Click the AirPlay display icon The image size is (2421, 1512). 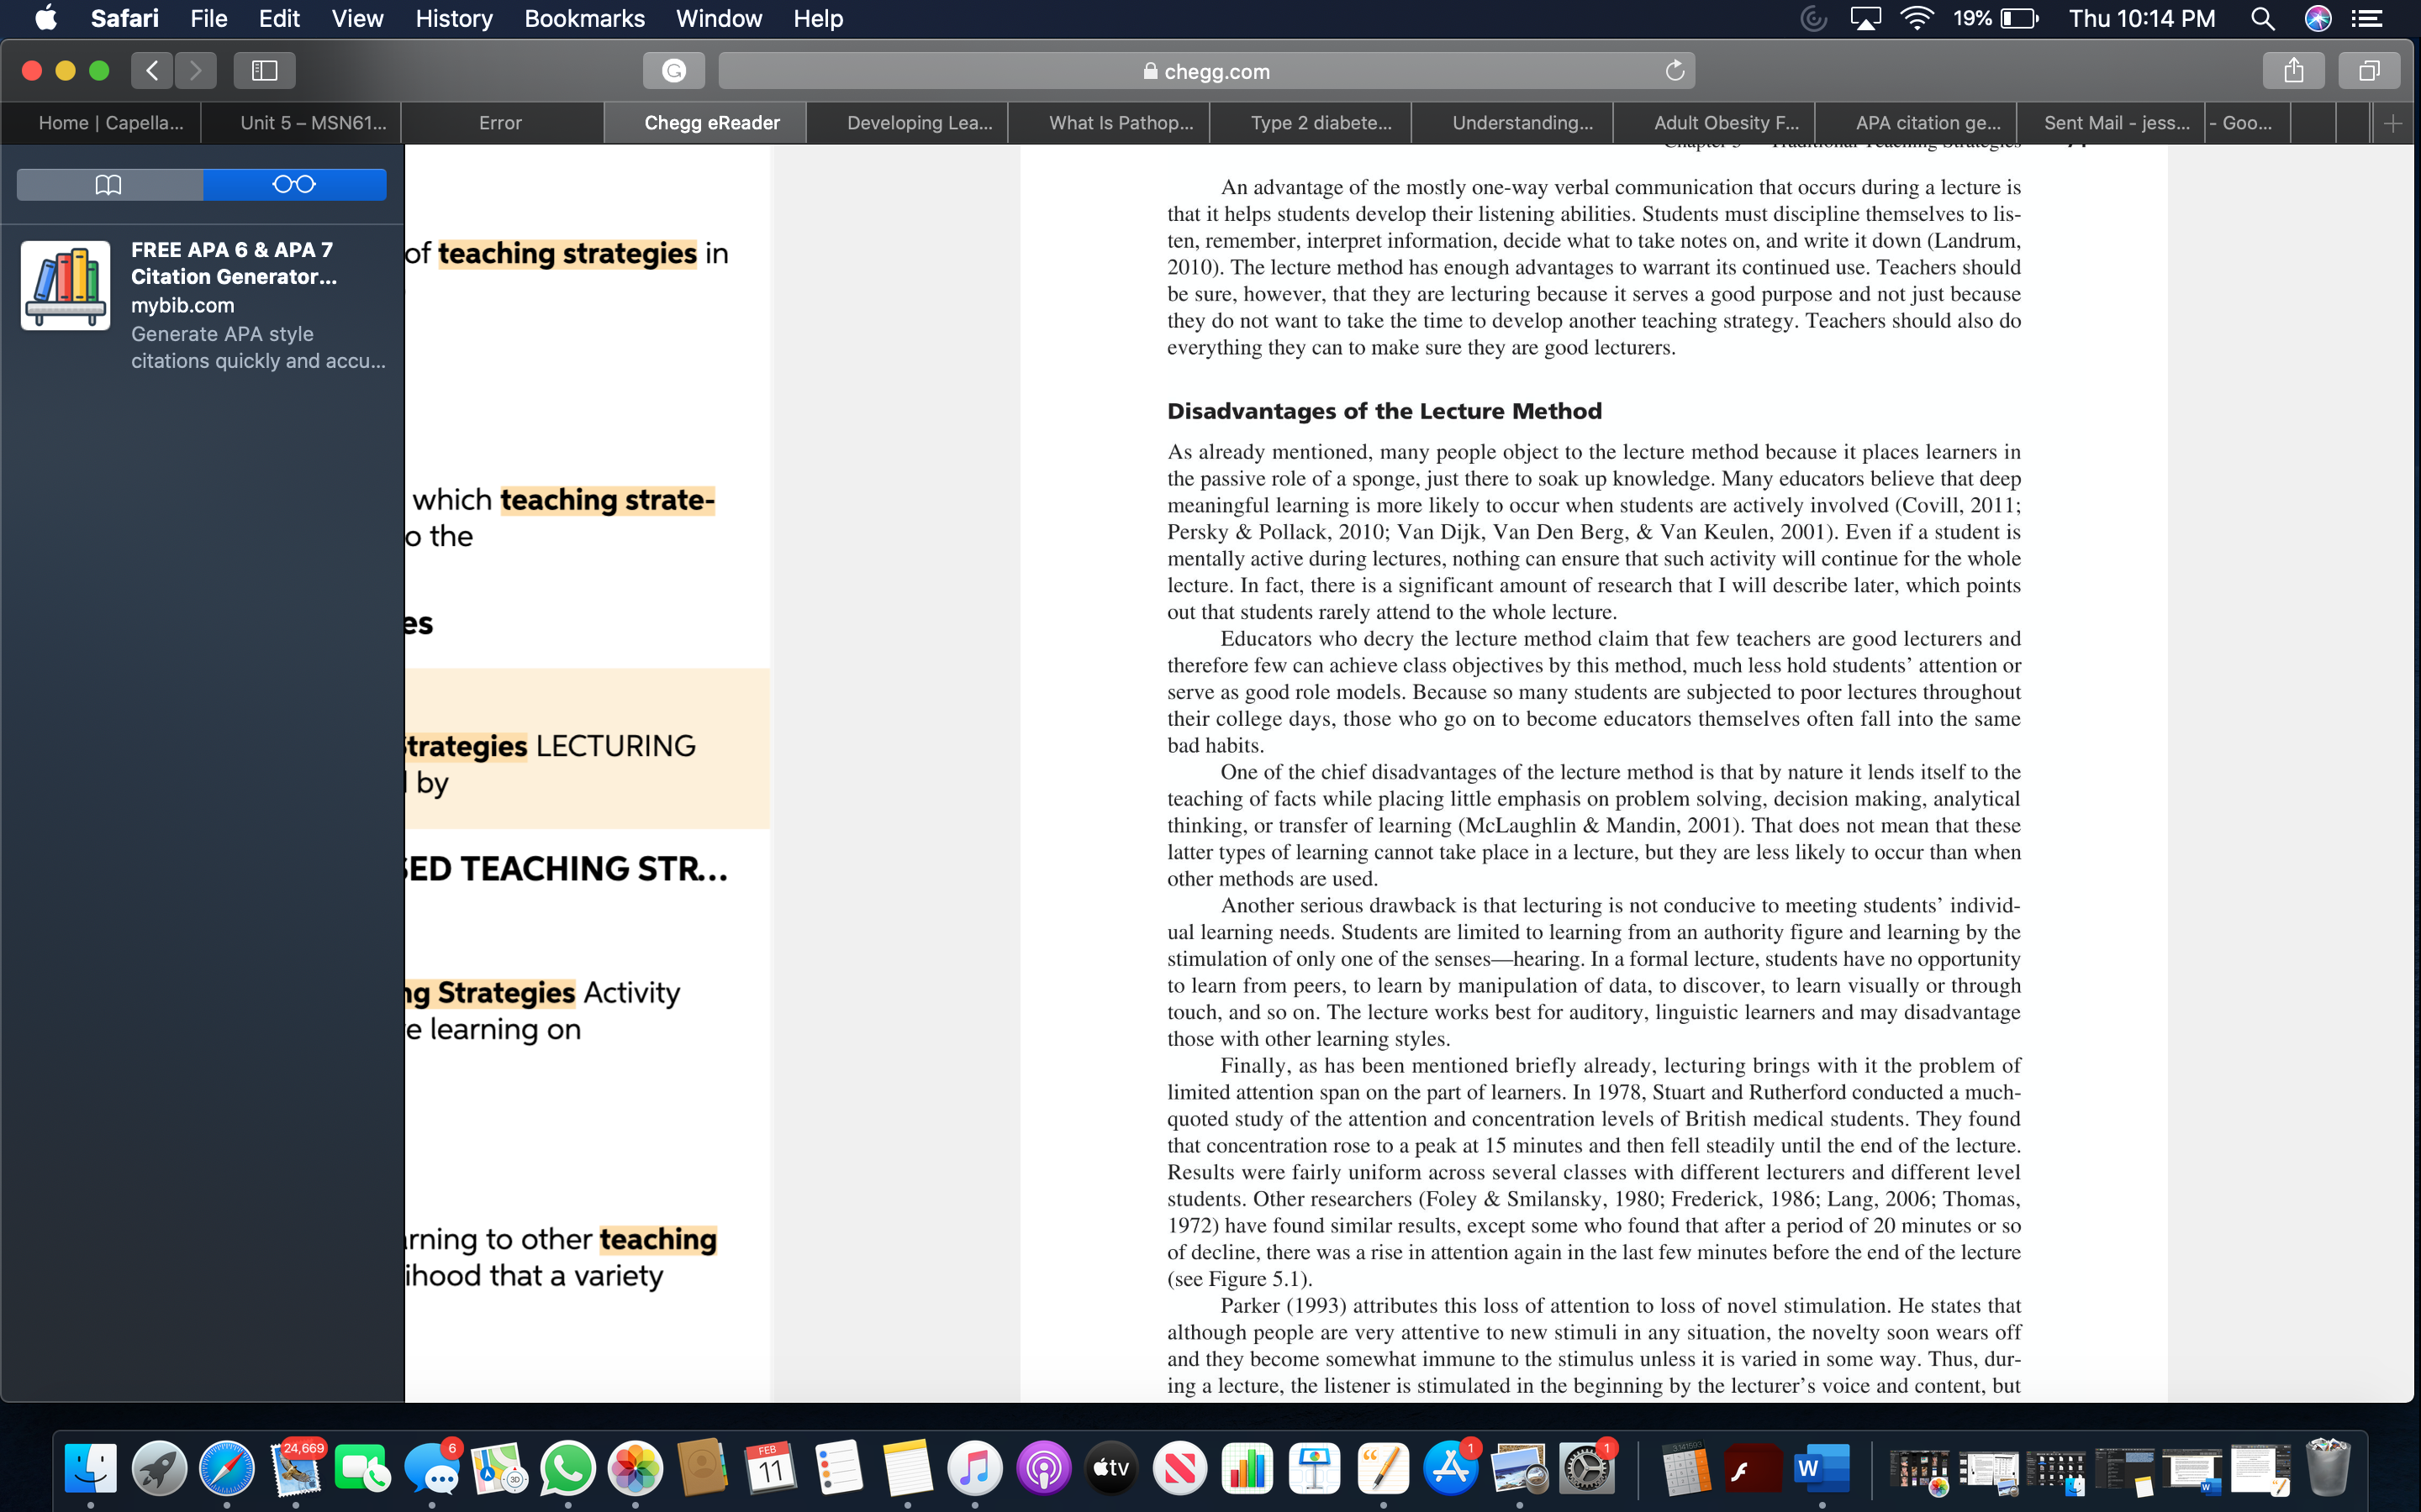(x=1866, y=18)
